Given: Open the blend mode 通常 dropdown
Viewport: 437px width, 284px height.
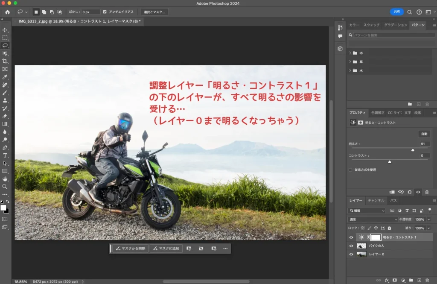Looking at the screenshot, I should tap(373, 219).
